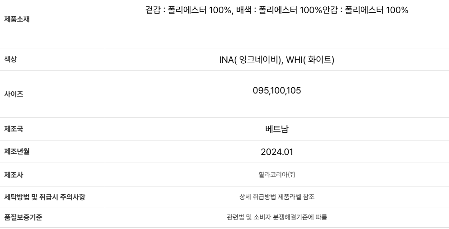The width and height of the screenshot is (449, 229).
Task: Click the 제조국 row label
Action: point(14,129)
